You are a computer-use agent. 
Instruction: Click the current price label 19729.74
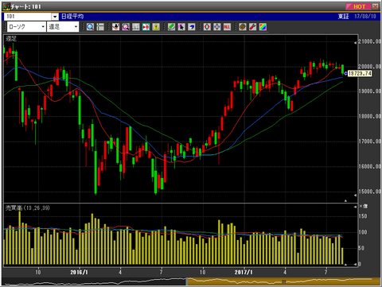click(360, 73)
